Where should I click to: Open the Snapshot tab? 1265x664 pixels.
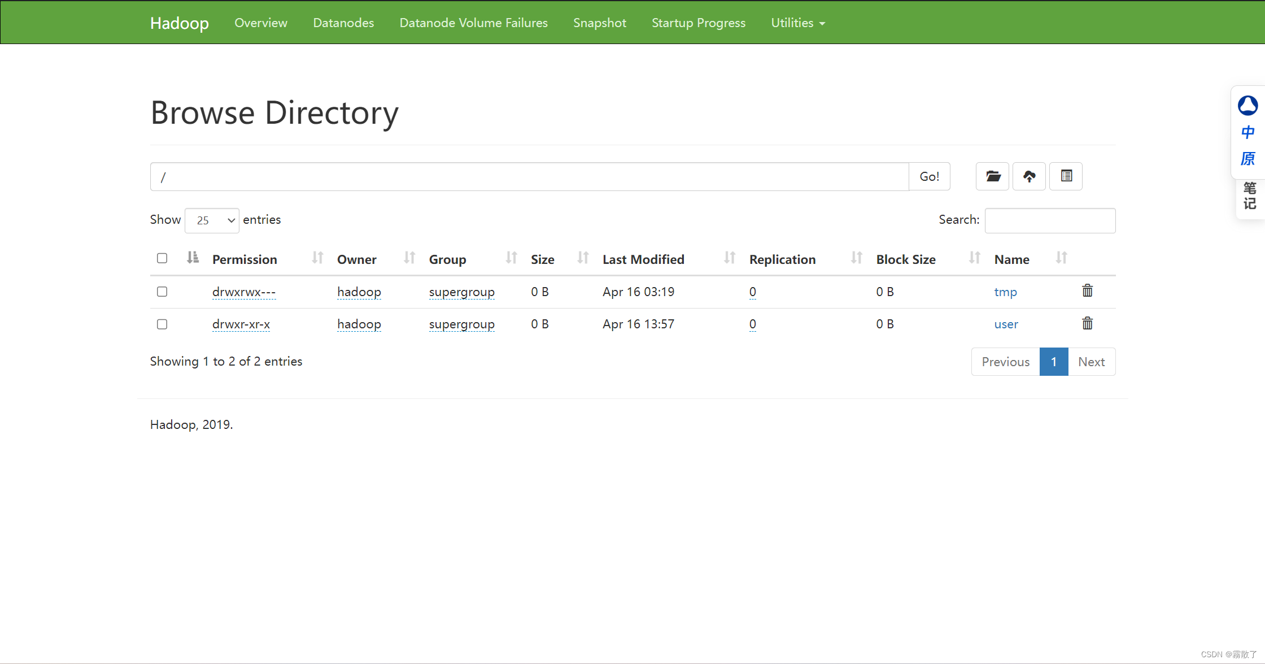pyautogui.click(x=600, y=23)
